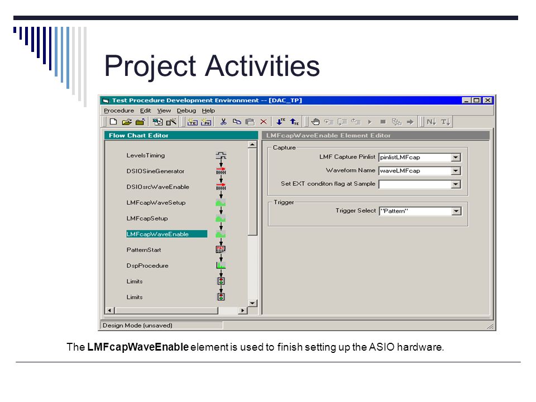Click the Design Mode (unsaved) status text
Viewport: 536px width, 402px height.
(137, 326)
